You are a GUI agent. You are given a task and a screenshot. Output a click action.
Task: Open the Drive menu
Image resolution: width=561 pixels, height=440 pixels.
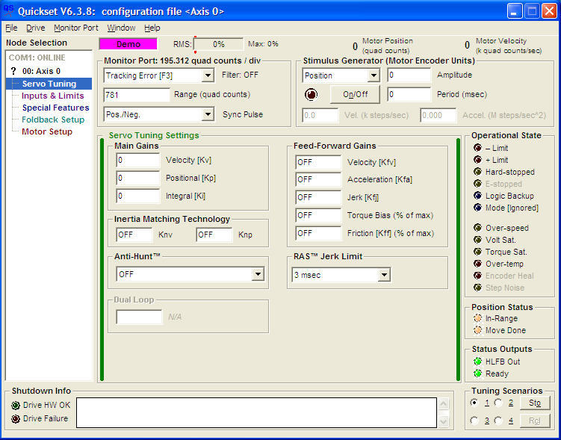pos(35,28)
